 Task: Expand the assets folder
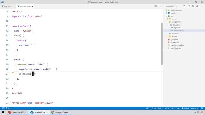pos(174,19)
